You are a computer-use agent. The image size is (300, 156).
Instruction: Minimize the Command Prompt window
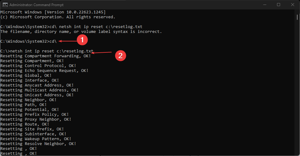264,5
